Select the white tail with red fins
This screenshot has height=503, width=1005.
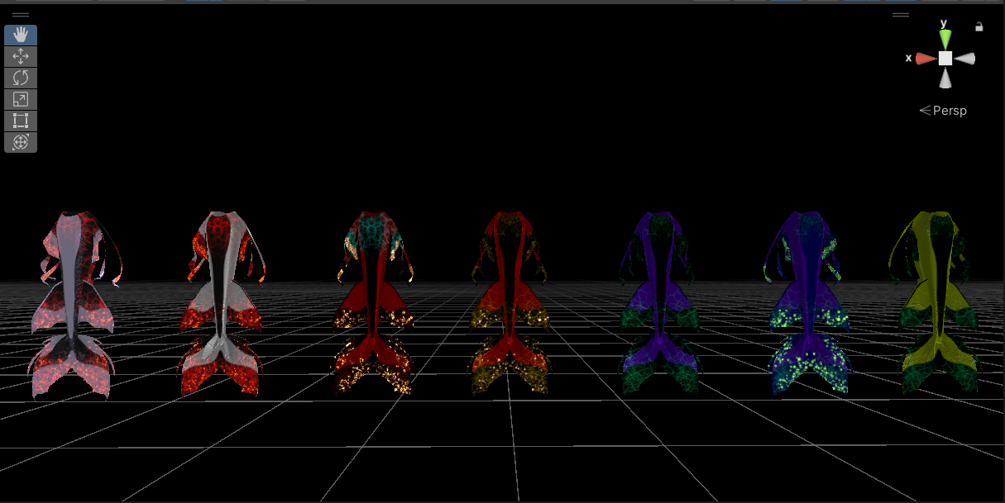click(220, 304)
